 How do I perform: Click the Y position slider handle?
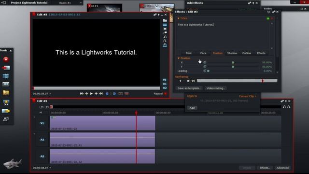coord(233,67)
